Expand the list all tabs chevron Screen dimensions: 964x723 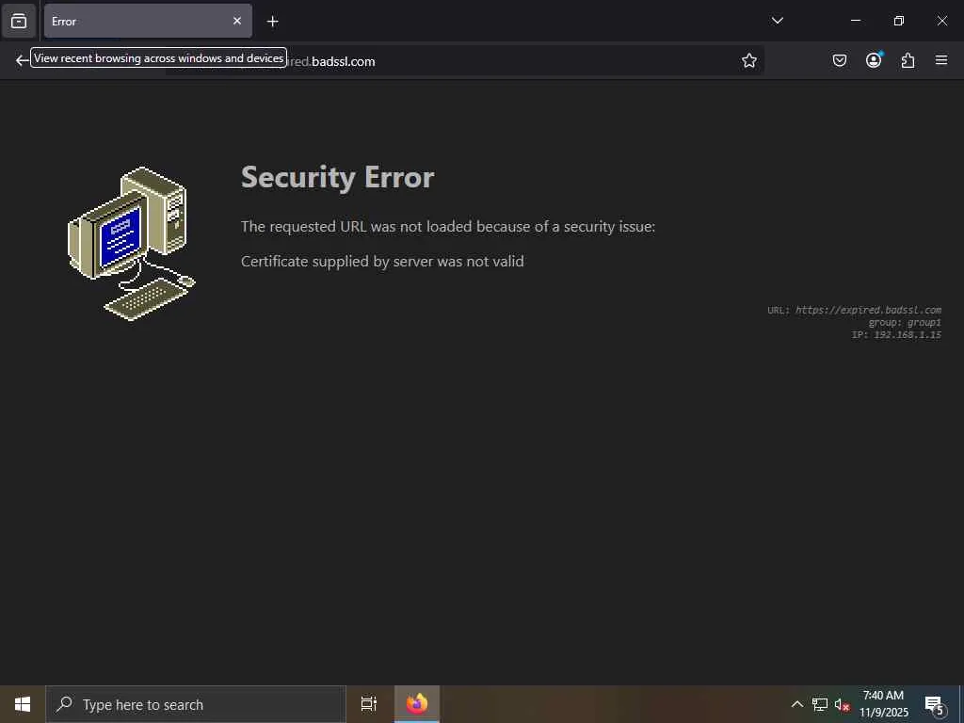click(777, 21)
